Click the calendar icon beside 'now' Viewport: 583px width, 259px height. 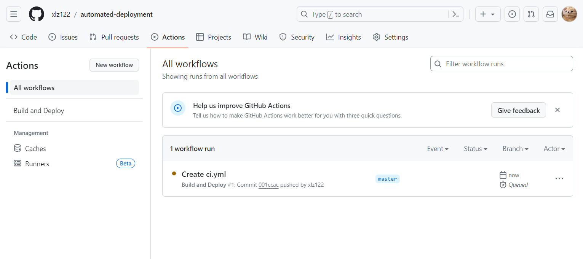503,175
